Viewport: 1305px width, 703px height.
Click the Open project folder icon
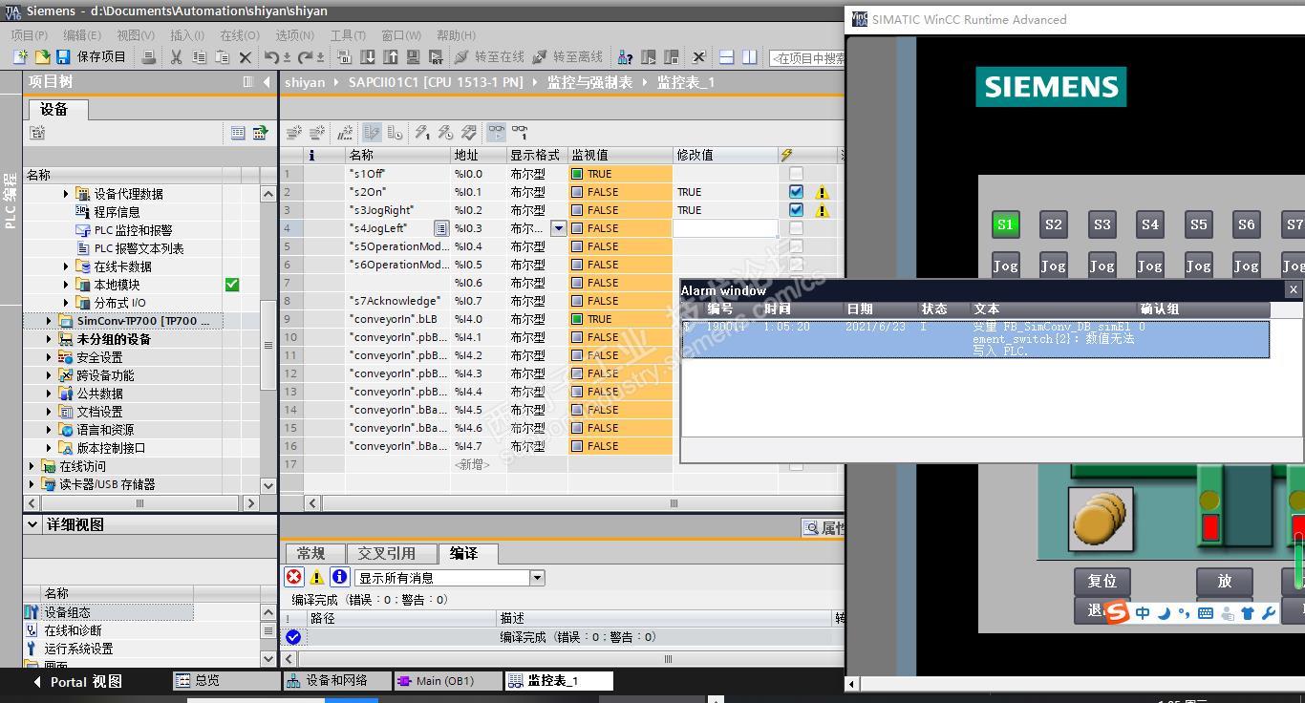tap(42, 57)
